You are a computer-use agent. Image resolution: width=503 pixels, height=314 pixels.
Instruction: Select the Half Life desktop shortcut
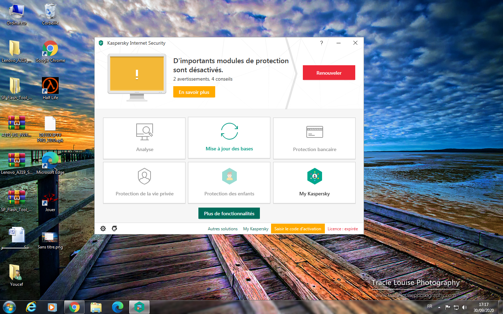click(x=50, y=89)
